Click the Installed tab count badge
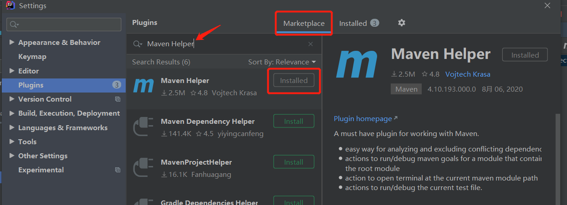The width and height of the screenshot is (567, 205). (x=374, y=23)
